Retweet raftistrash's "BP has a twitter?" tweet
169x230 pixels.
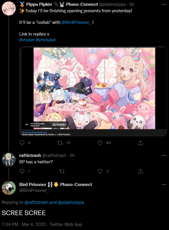click(62, 171)
